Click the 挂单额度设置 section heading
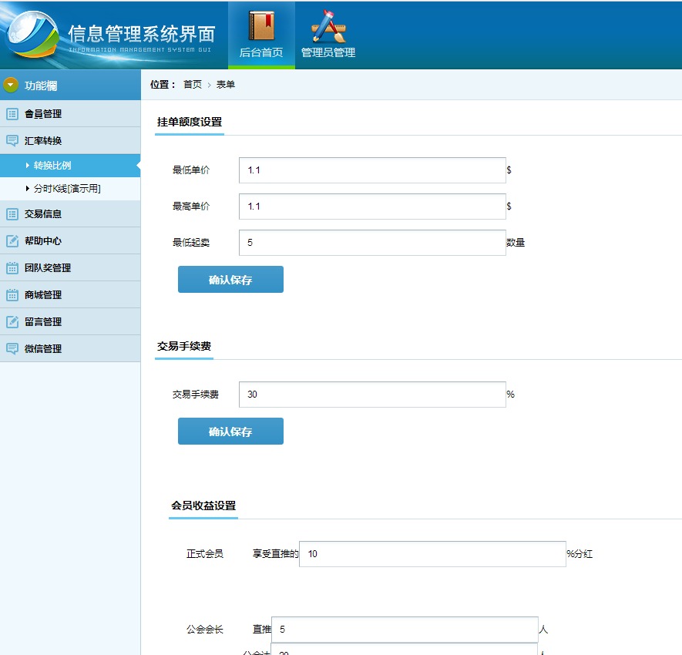The width and height of the screenshot is (682, 655). [x=190, y=122]
